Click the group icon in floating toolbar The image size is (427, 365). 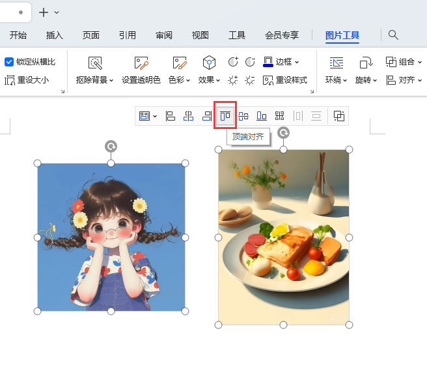(x=339, y=116)
